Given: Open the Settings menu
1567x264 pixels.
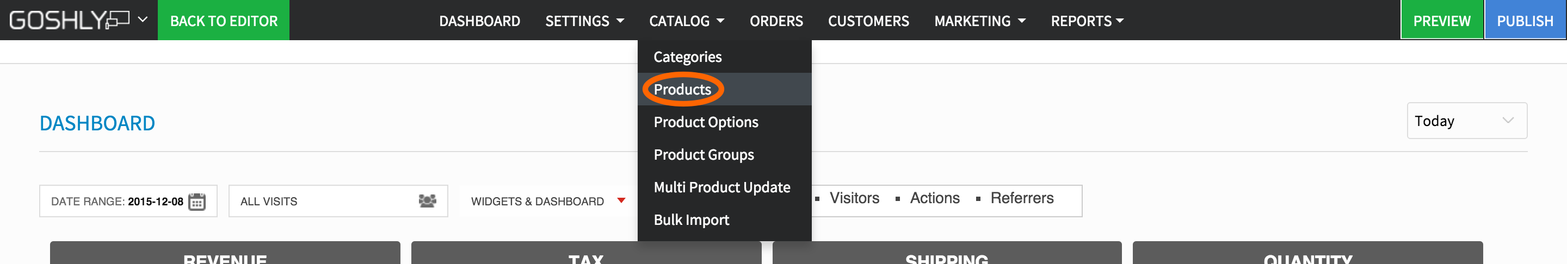Looking at the screenshot, I should point(584,21).
